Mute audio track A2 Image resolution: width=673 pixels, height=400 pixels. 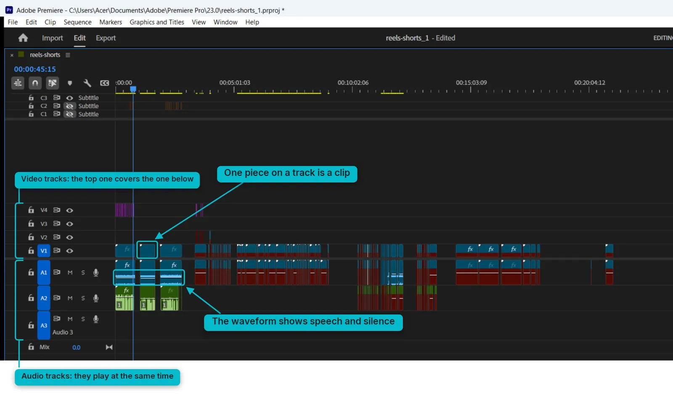tap(70, 298)
